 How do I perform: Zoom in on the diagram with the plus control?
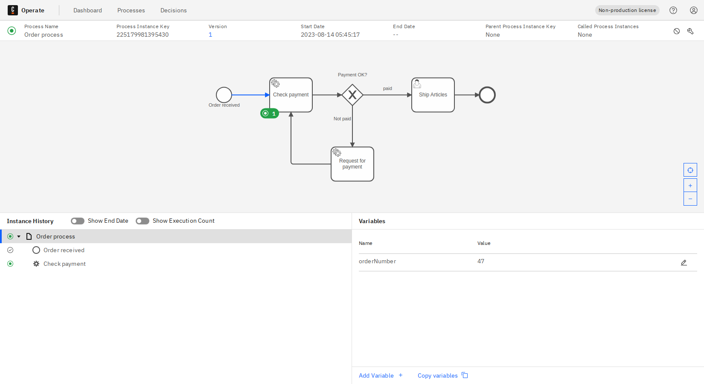pos(690,185)
